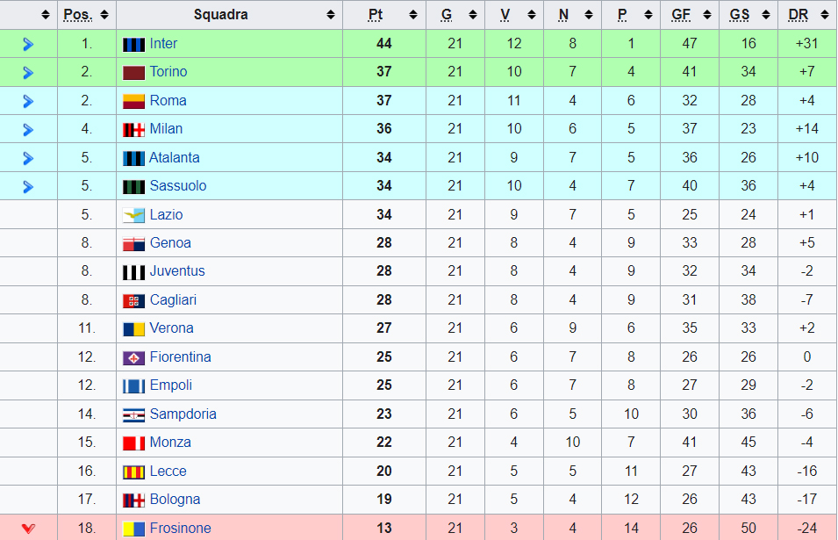Open the Atalanta team link
838x540 pixels.
point(175,158)
